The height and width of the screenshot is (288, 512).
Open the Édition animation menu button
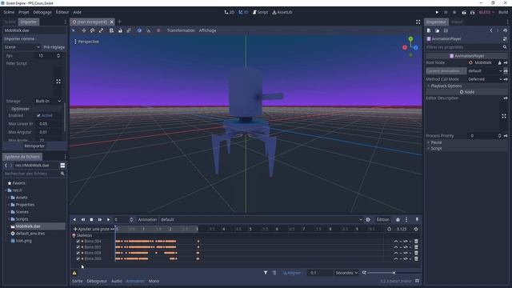383,220
